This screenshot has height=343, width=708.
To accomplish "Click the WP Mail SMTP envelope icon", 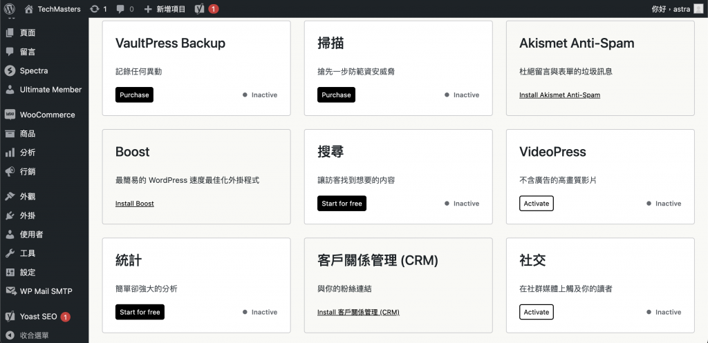I will pos(10,291).
